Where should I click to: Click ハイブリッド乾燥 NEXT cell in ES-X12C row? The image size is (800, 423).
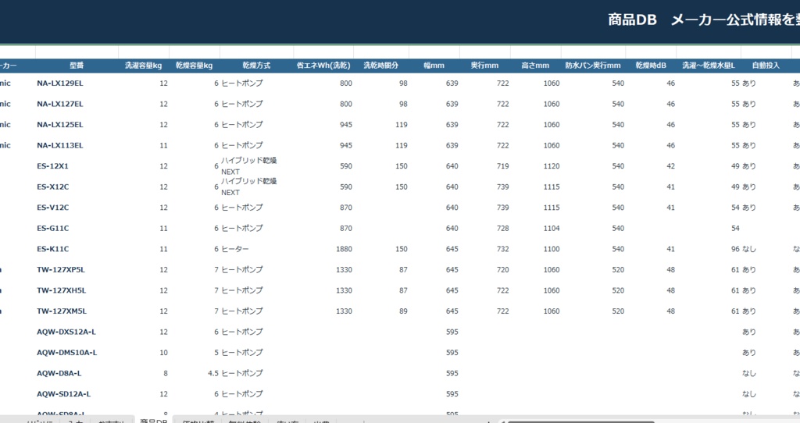(x=249, y=187)
